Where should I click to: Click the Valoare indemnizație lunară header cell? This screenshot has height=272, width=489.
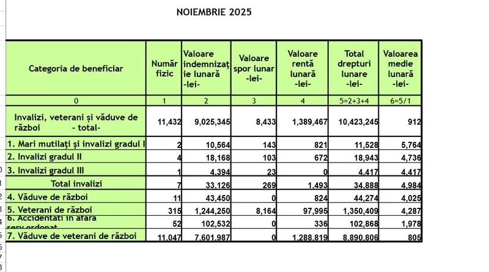pos(206,68)
